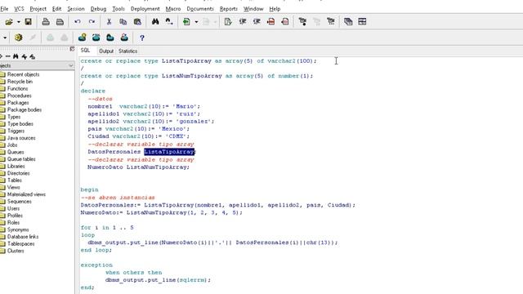
Task: Open the Session menu
Action: click(76, 9)
